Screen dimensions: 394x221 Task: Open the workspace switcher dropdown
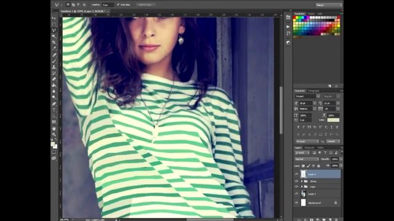click(x=329, y=5)
